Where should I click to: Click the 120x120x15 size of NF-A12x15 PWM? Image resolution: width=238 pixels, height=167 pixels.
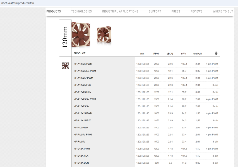143,113
